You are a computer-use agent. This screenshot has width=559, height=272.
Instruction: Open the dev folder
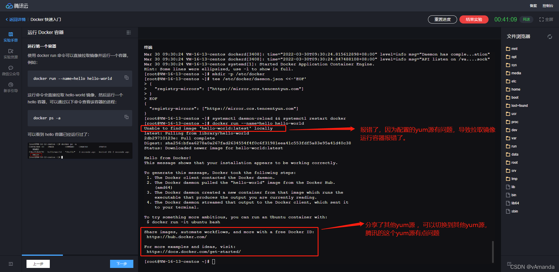[x=512, y=130]
